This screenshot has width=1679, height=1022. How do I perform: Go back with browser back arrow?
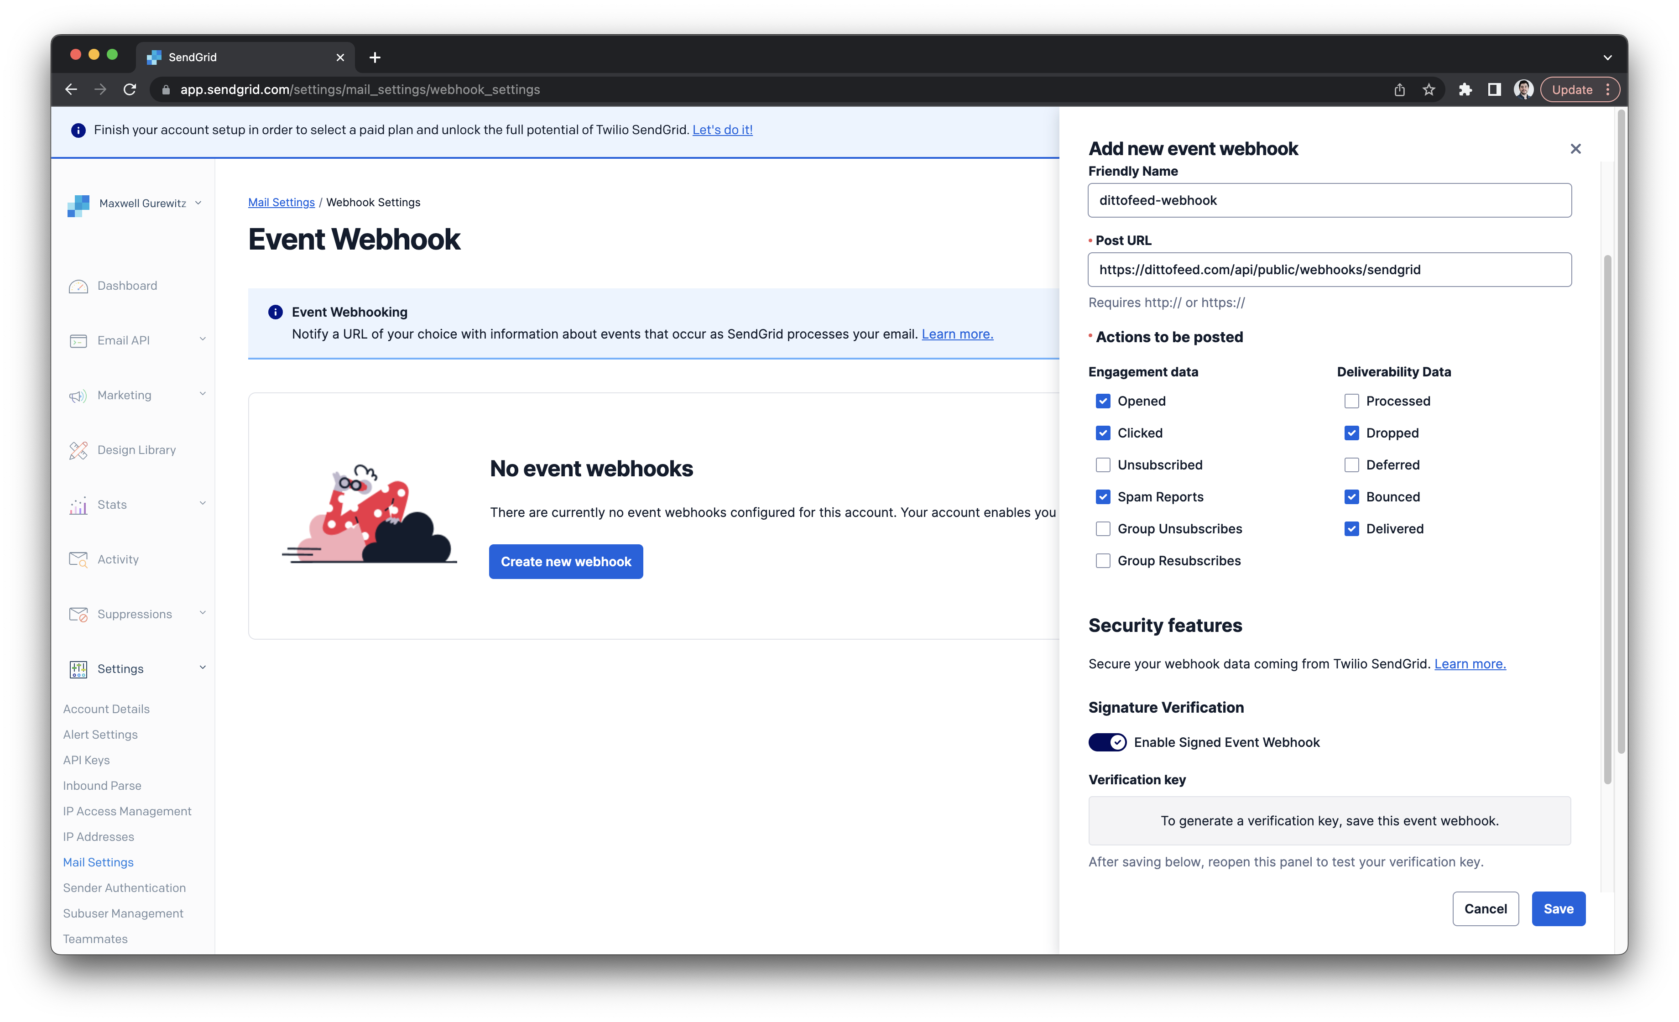tap(71, 89)
